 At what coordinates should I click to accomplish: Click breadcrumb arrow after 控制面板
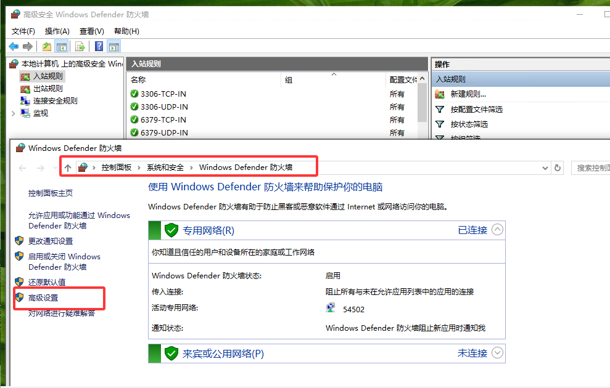pyautogui.click(x=139, y=168)
